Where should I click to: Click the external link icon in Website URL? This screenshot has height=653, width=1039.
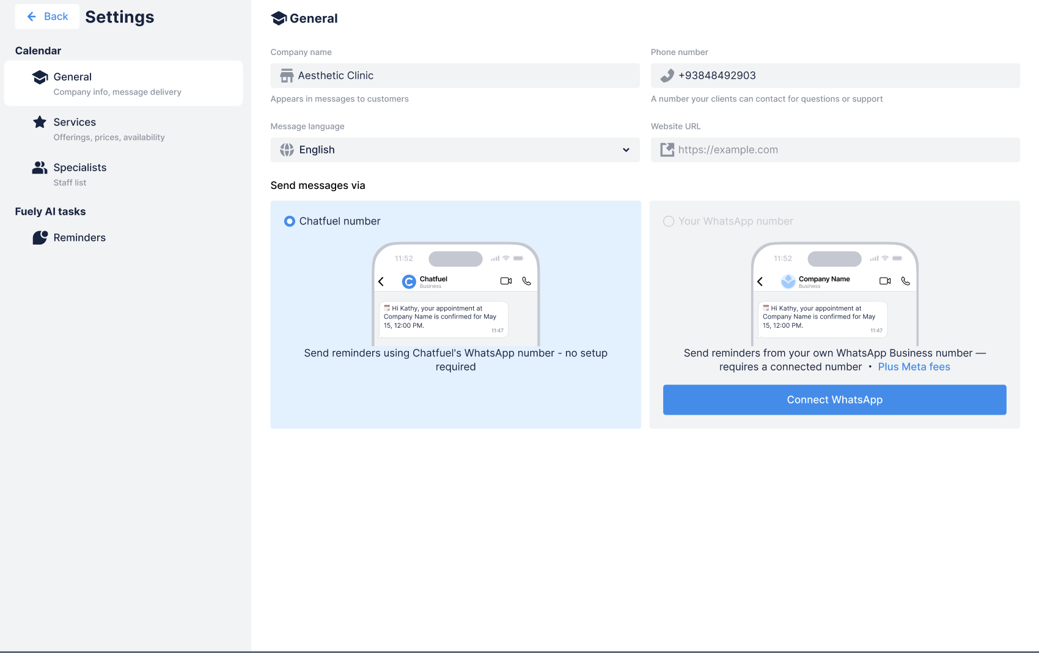667,150
